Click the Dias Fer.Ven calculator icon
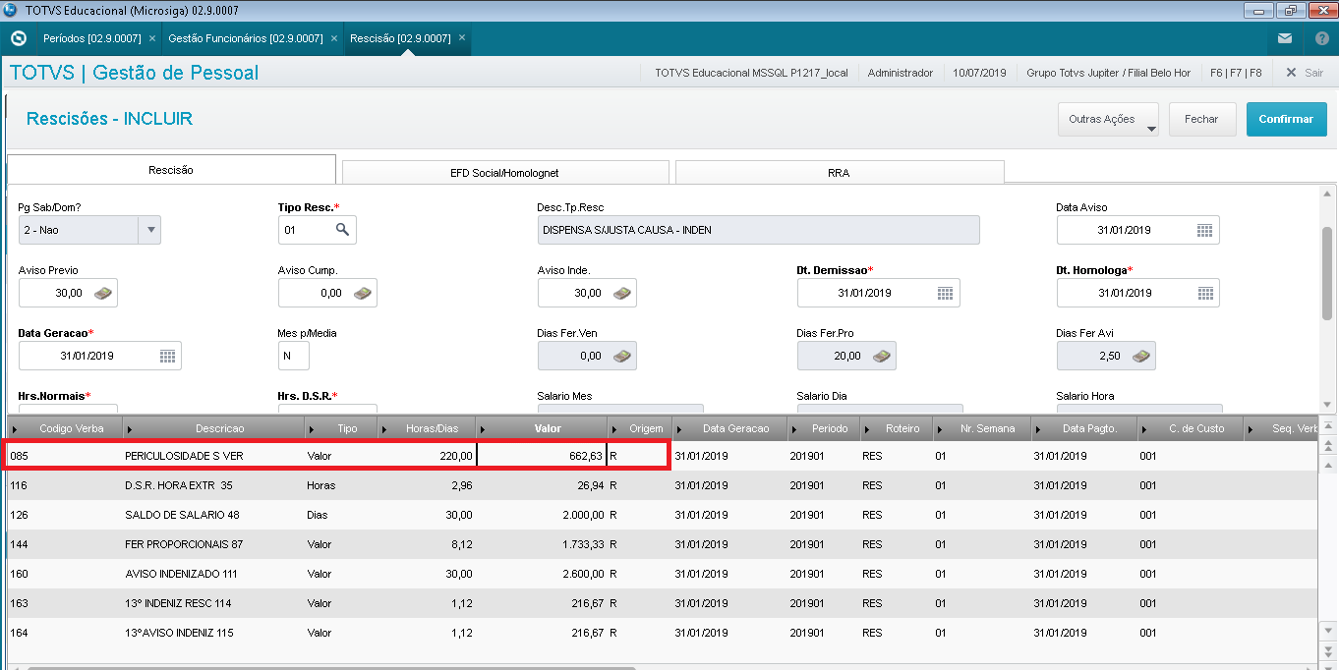This screenshot has height=670, width=1339. point(622,356)
